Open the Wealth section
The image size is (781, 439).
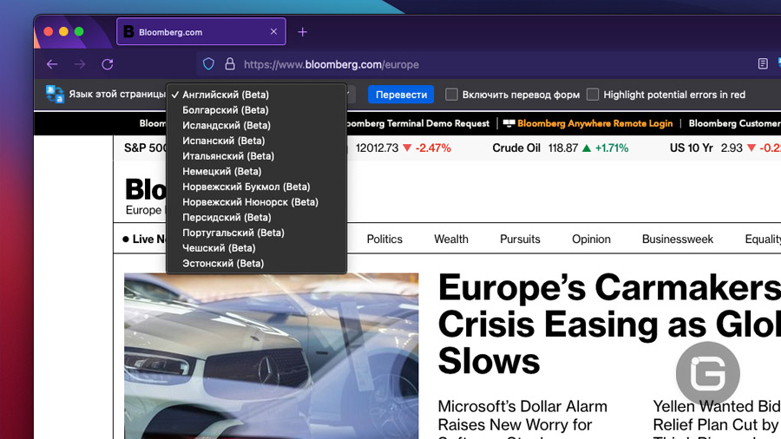click(451, 239)
